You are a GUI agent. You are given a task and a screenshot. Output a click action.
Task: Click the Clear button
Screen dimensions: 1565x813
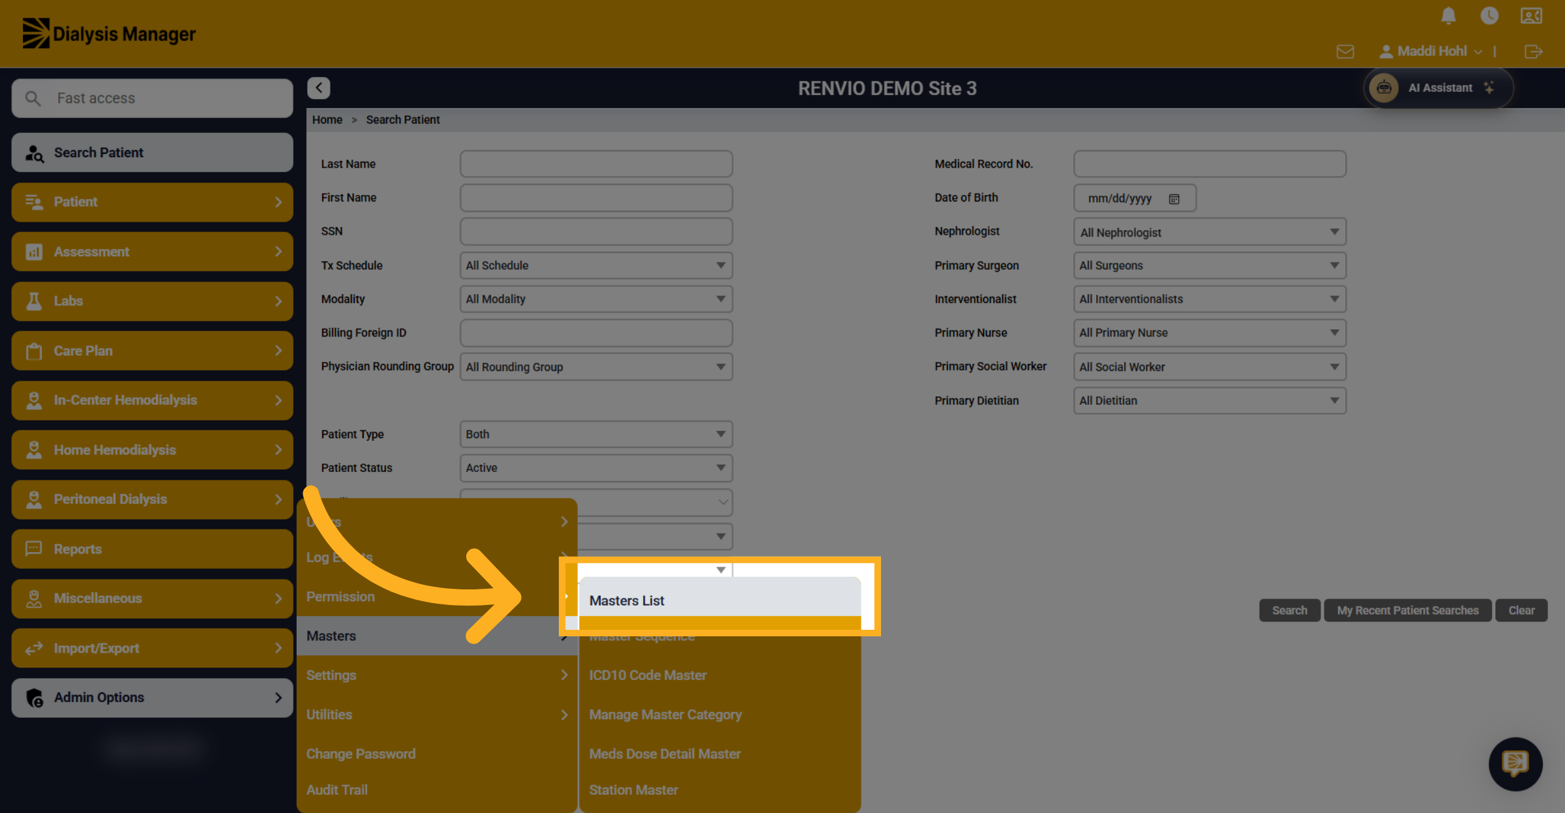pos(1521,610)
